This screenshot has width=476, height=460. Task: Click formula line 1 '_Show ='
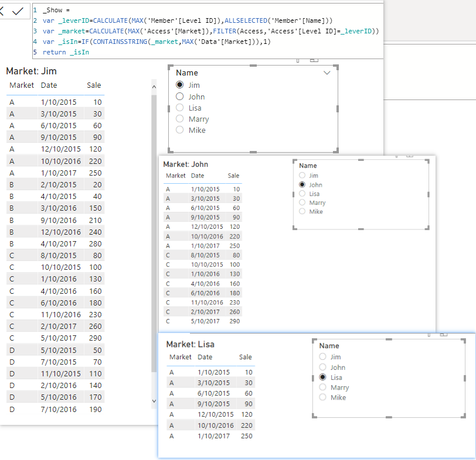[x=56, y=10]
